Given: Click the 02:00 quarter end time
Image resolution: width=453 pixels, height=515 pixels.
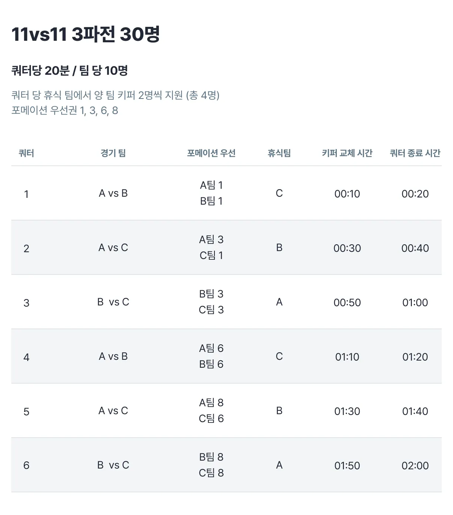Looking at the screenshot, I should [415, 466].
